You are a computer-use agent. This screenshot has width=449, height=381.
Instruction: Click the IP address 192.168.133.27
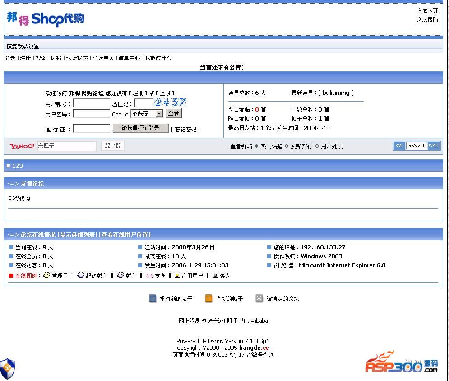pyautogui.click(x=323, y=247)
